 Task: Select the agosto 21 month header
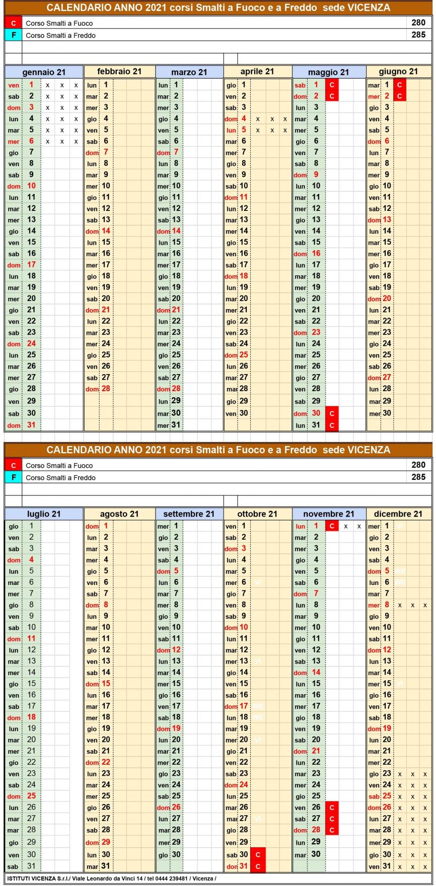(x=120, y=514)
